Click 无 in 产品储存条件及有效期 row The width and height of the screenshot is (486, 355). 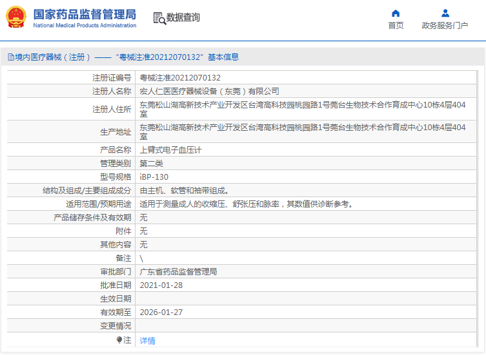(143, 218)
